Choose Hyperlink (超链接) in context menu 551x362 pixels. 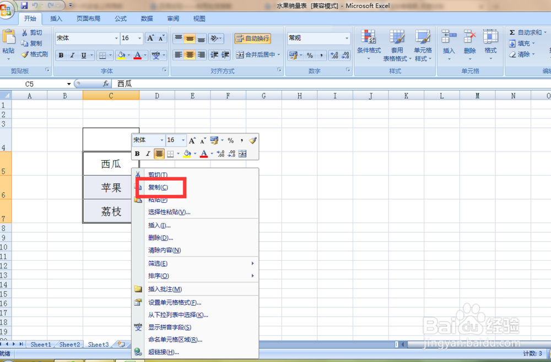[195, 352]
